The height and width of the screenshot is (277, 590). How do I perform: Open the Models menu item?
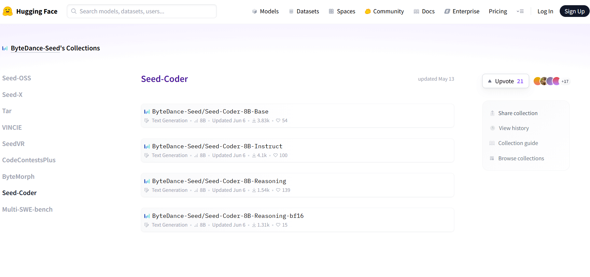click(265, 11)
